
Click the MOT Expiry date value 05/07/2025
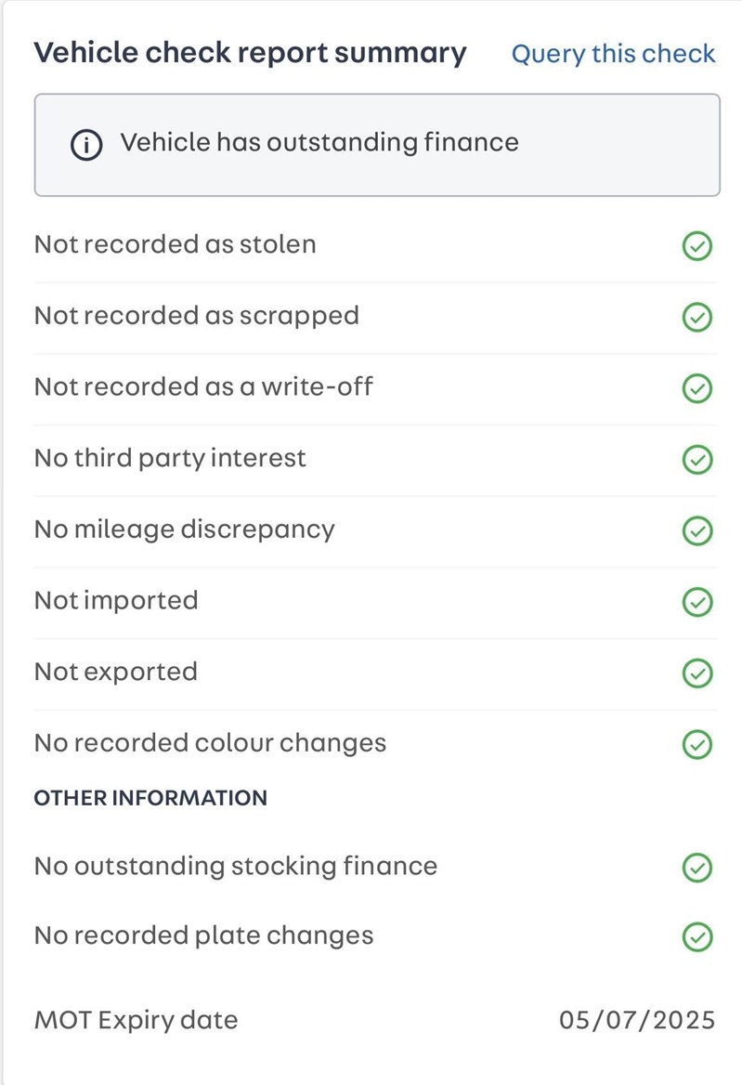point(637,1020)
